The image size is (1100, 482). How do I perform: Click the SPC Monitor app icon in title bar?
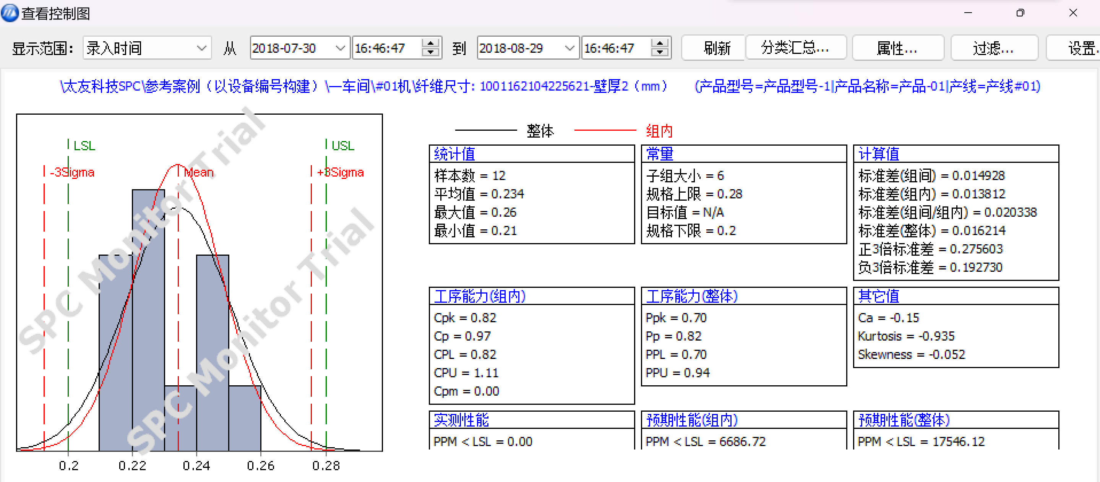pyautogui.click(x=10, y=13)
